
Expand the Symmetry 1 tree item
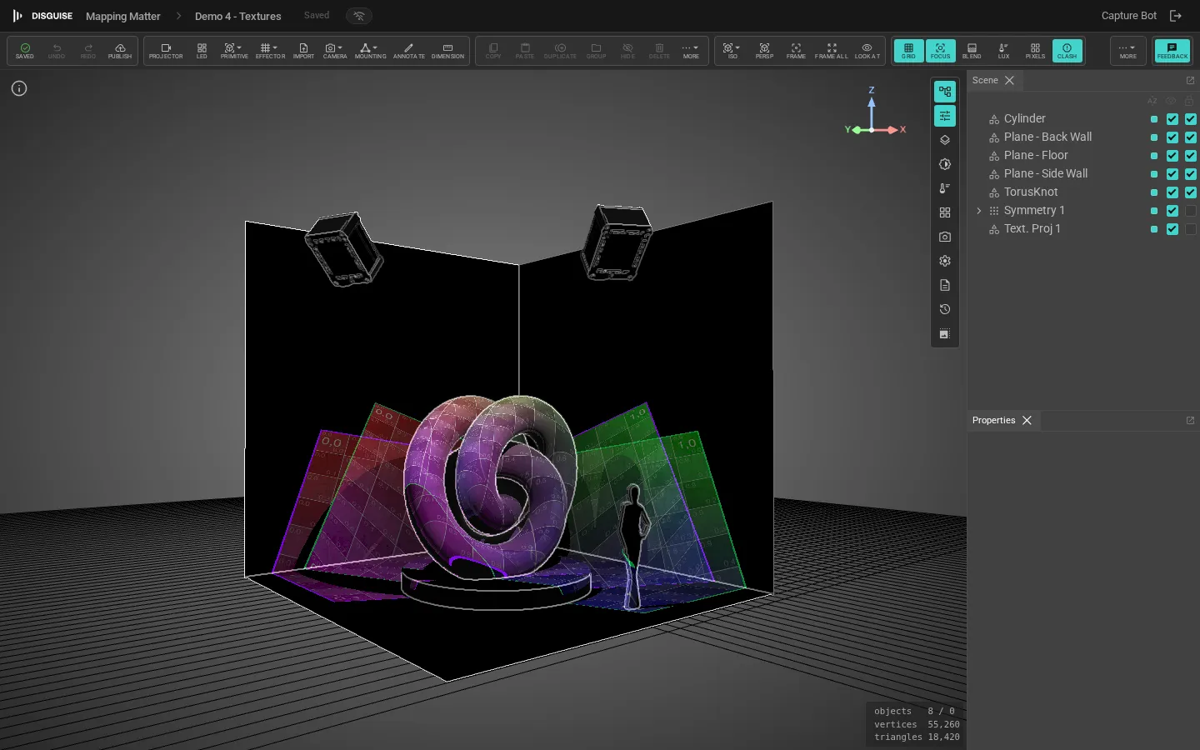pyautogui.click(x=979, y=211)
